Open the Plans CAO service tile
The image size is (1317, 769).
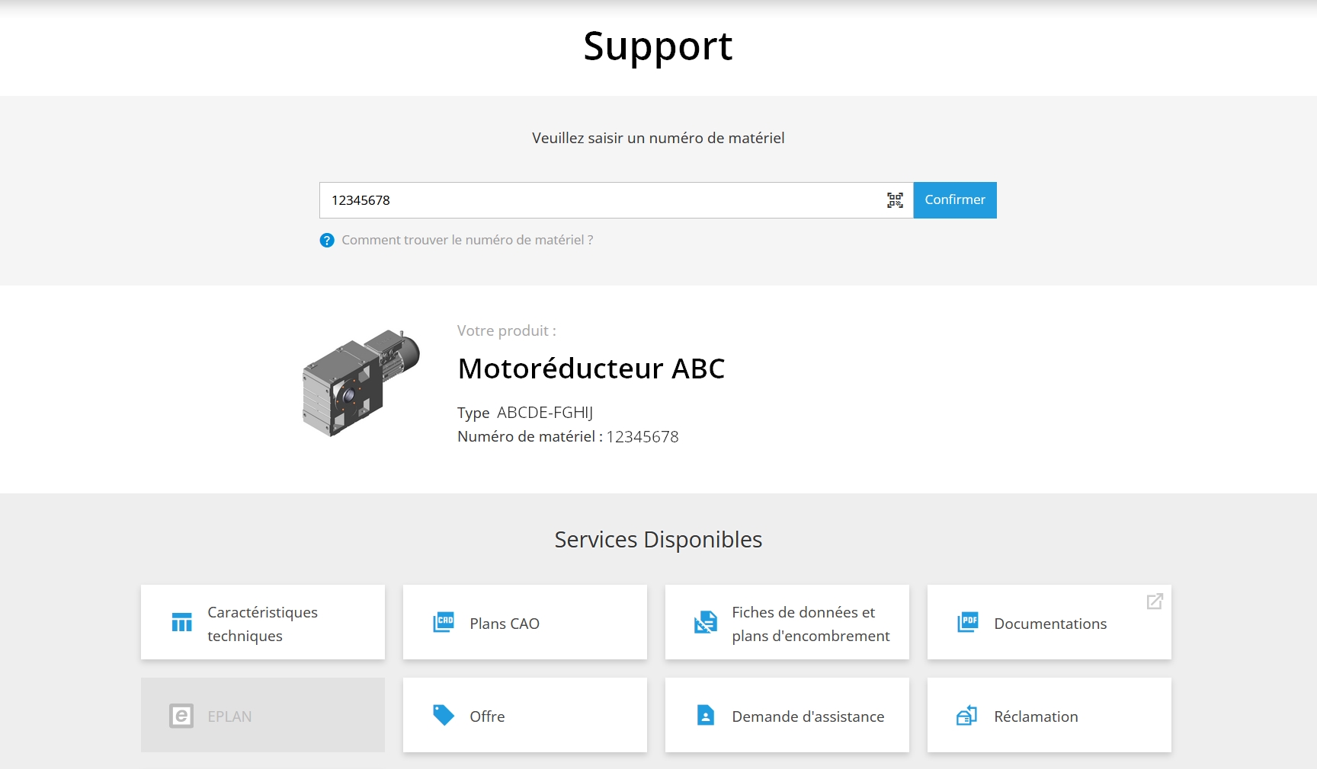[524, 623]
